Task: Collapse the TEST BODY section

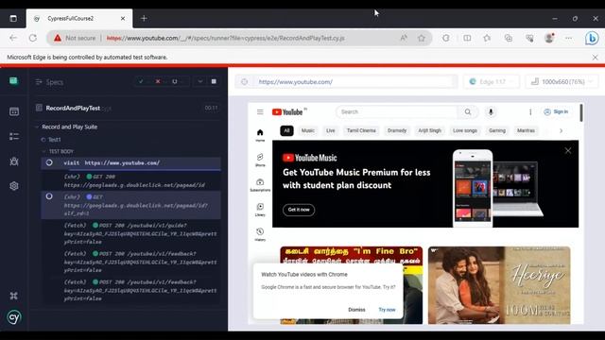Action: coord(43,151)
